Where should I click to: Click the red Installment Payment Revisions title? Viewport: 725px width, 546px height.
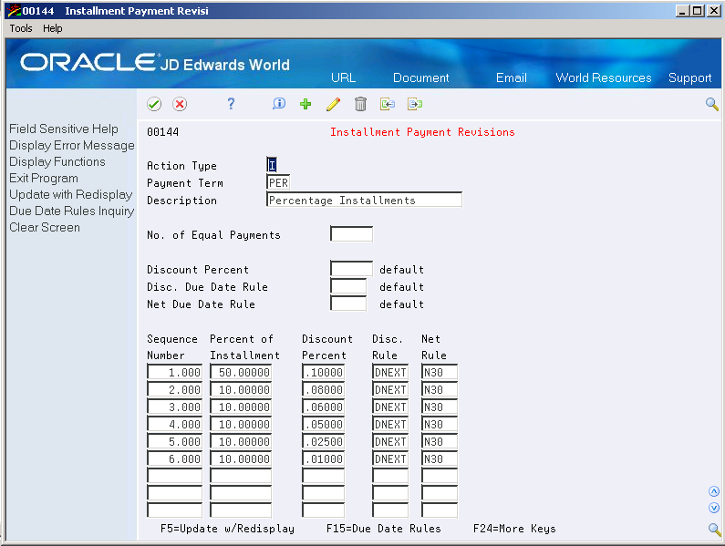tap(422, 132)
